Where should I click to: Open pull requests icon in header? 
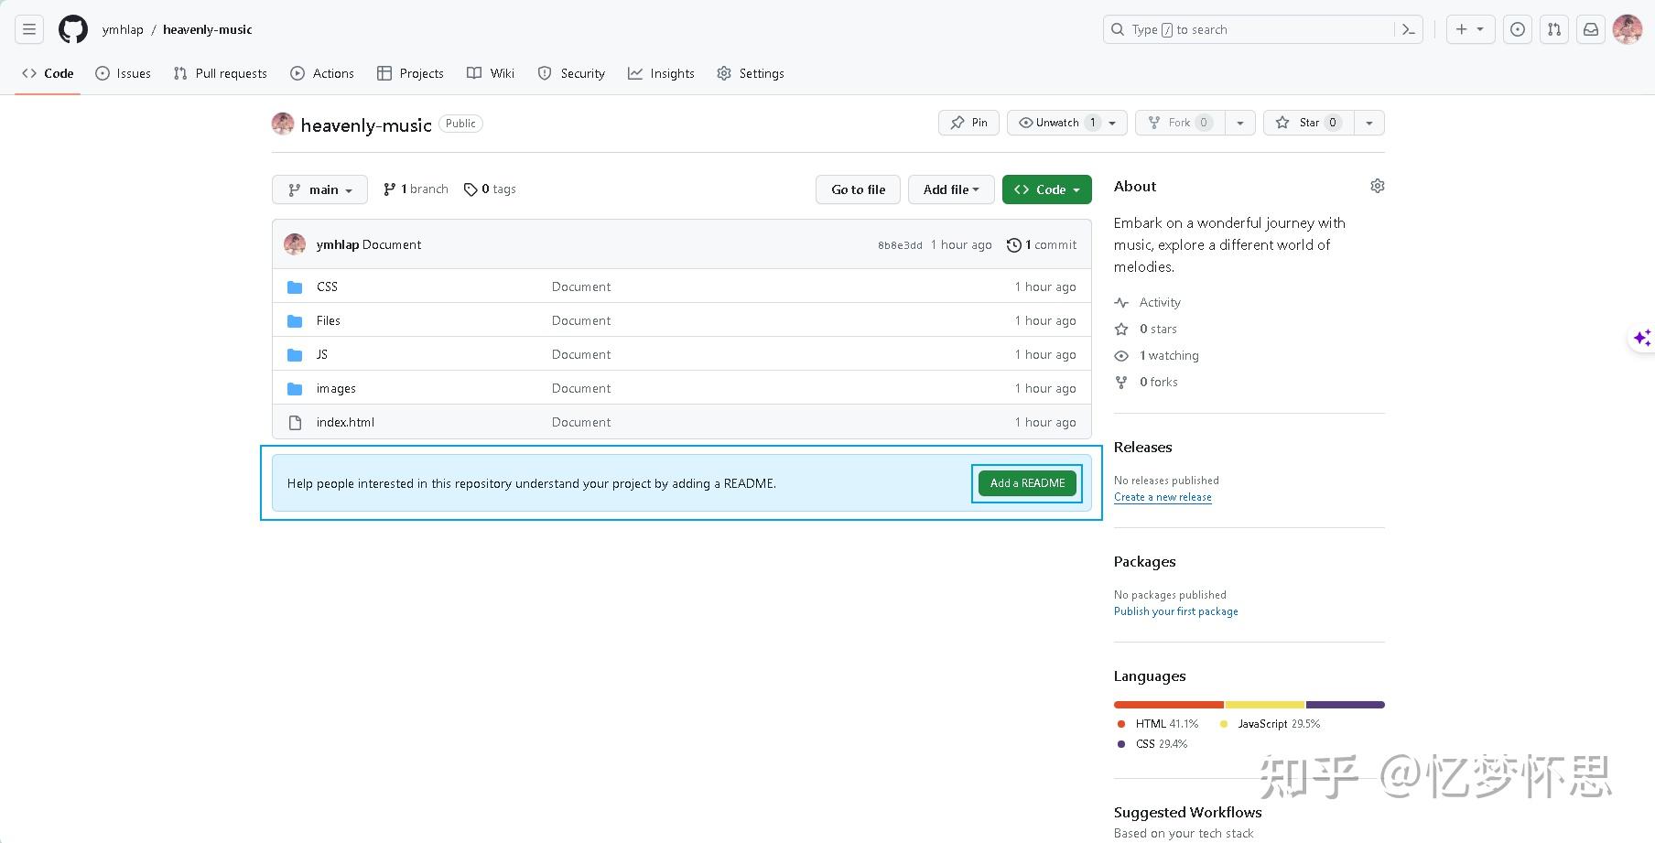tap(1554, 29)
